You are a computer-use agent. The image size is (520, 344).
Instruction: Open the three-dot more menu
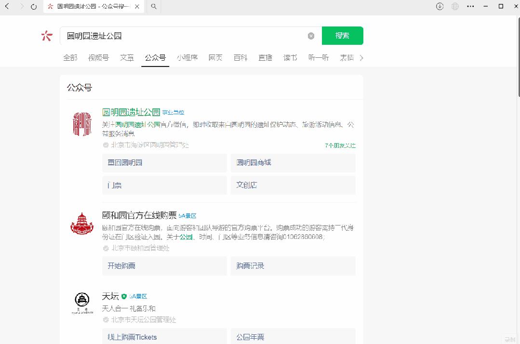(470, 6)
